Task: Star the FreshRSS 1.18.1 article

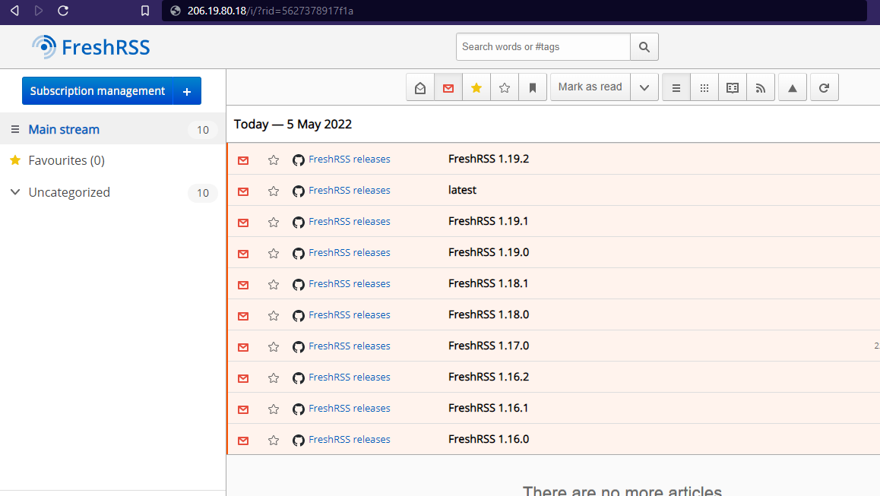Action: coord(274,285)
